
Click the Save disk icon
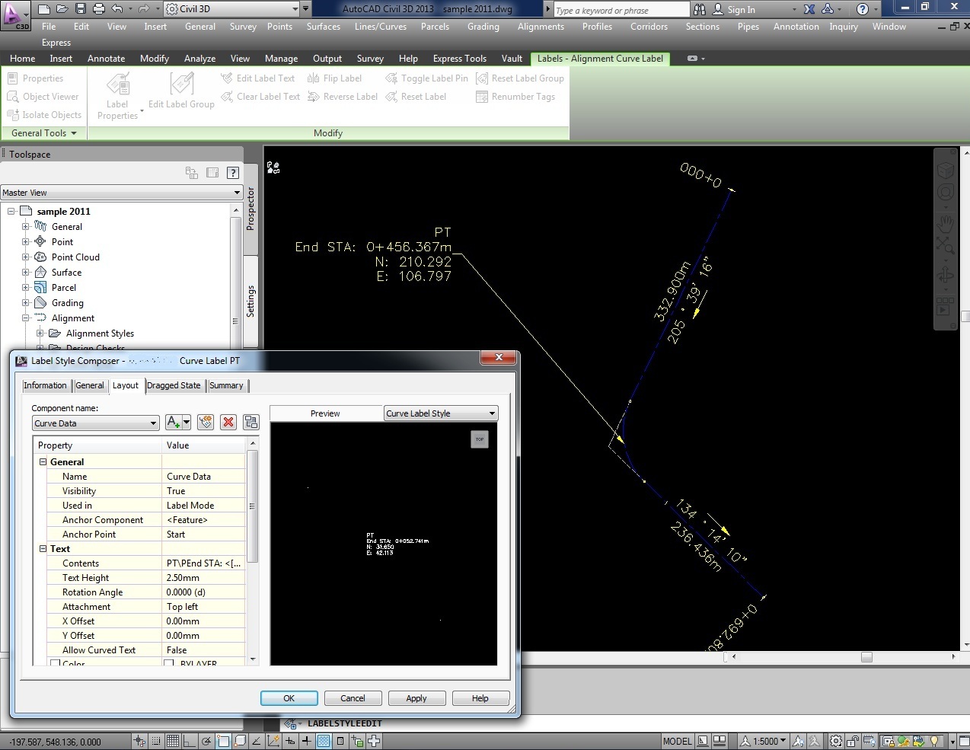(x=81, y=9)
